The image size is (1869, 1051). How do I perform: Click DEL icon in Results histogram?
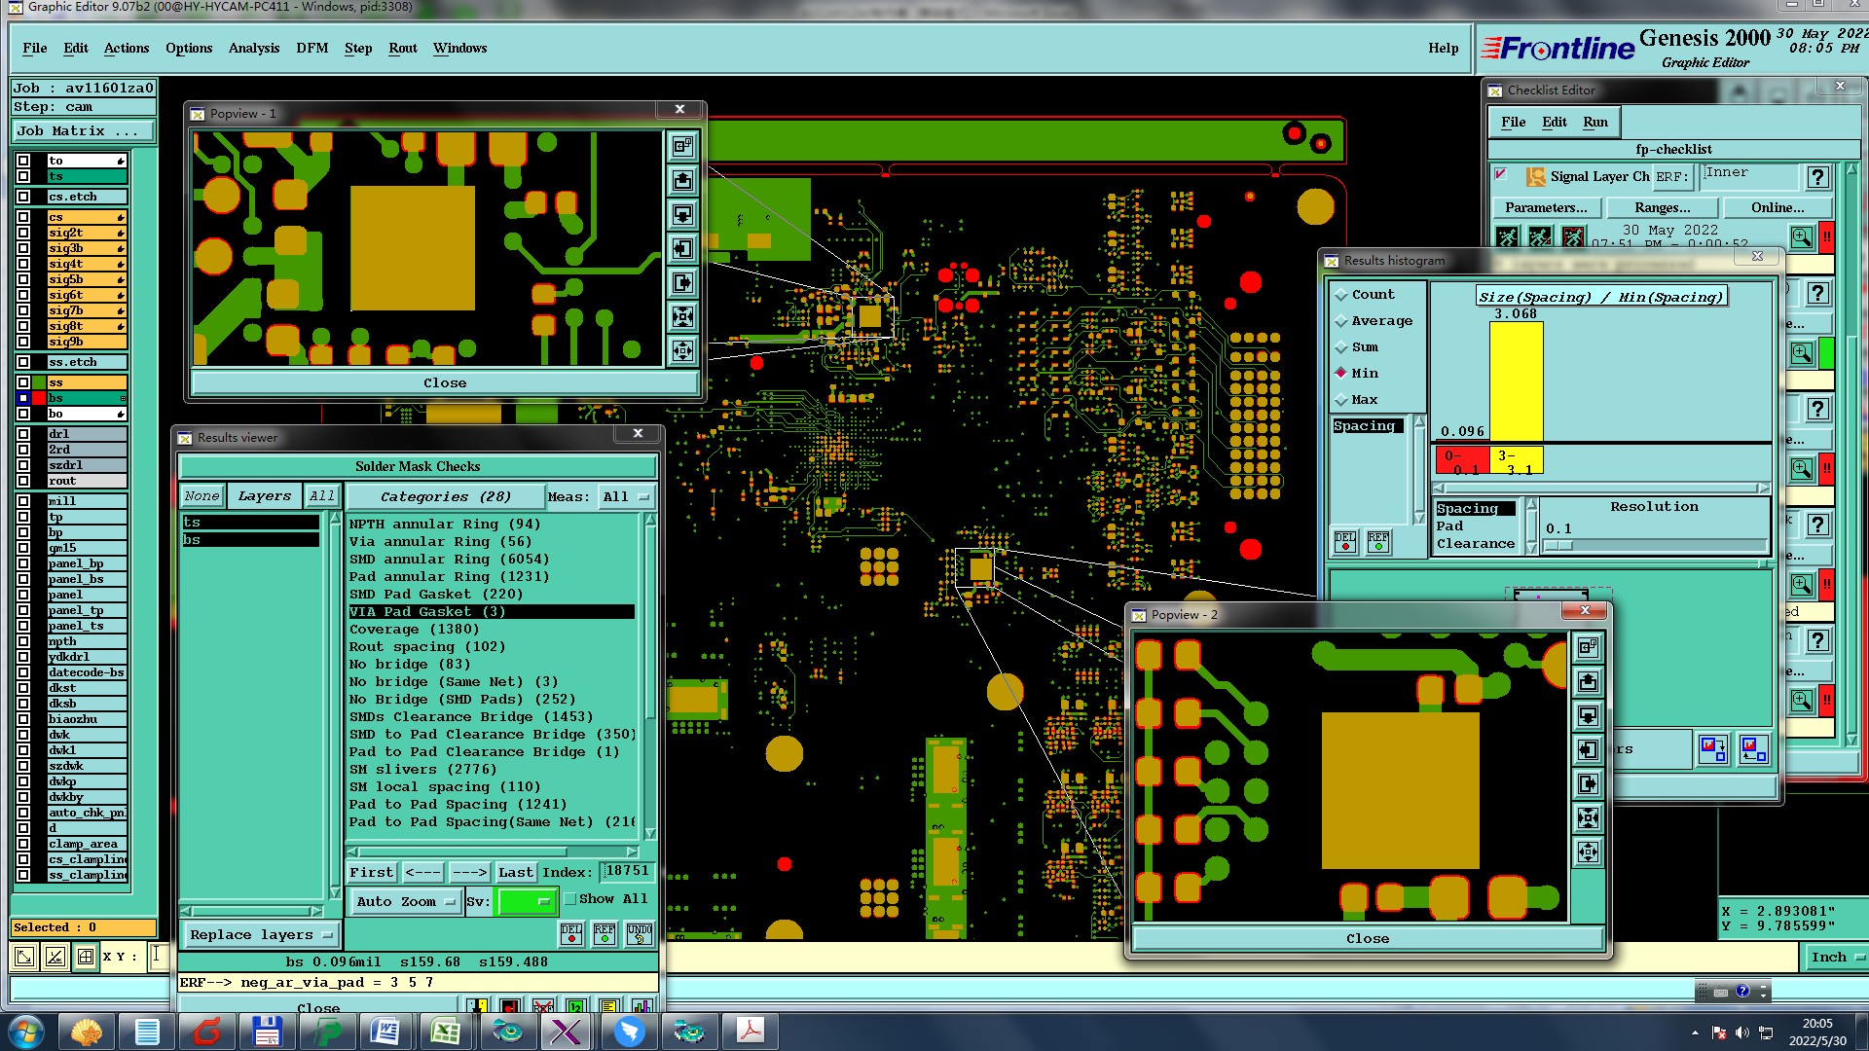(x=1345, y=542)
